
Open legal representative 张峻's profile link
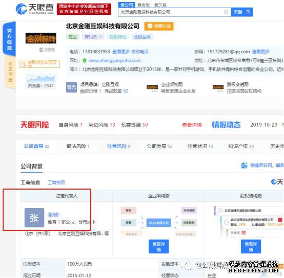pos(53,215)
